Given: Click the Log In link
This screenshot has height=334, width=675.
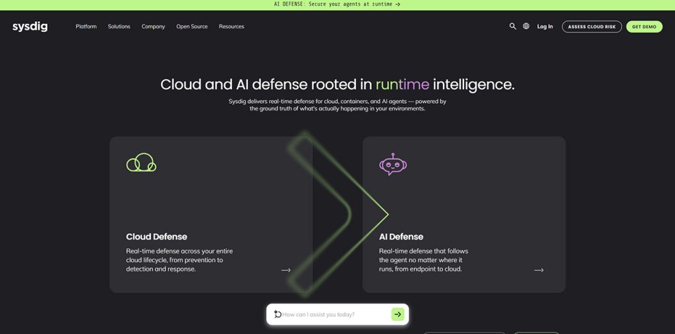Looking at the screenshot, I should [545, 26].
